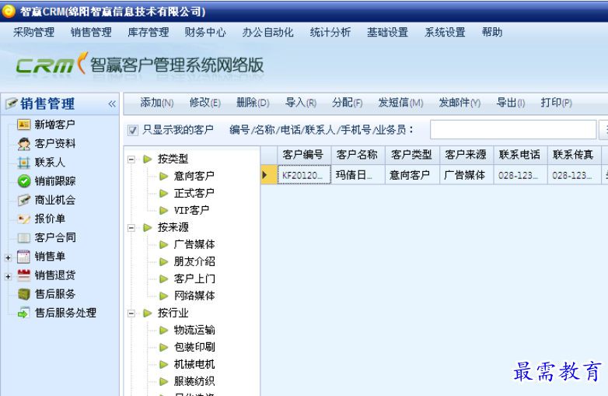608x396 pixels.
Task: Open the 销售管理 menu bar item
Action: coord(91,32)
